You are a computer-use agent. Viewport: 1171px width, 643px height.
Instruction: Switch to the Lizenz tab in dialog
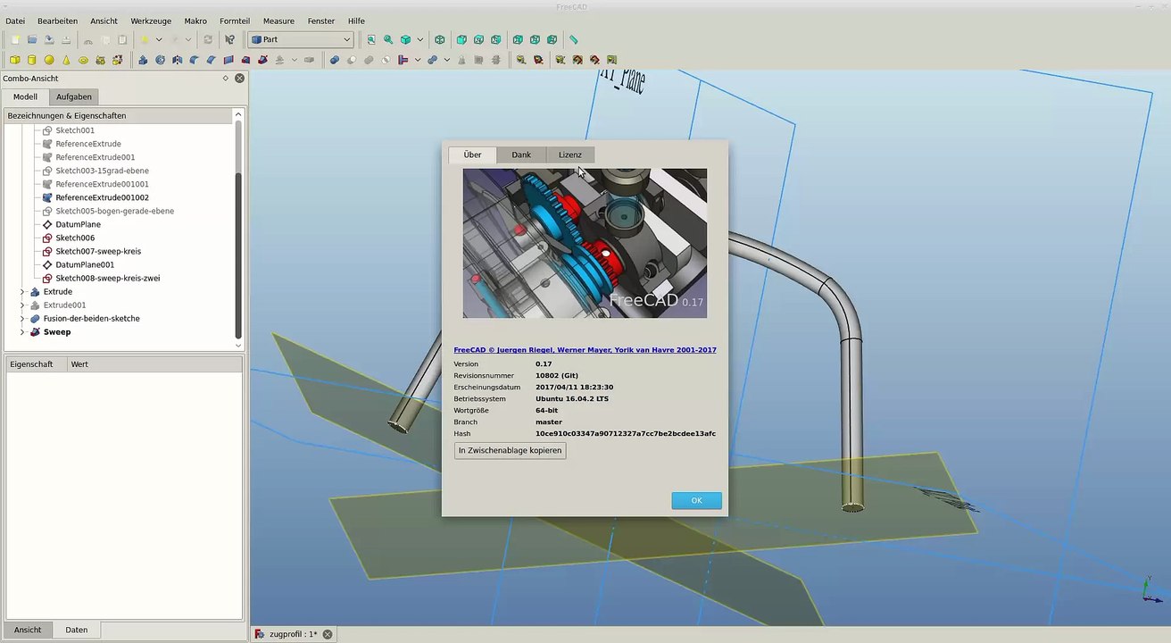(x=570, y=154)
